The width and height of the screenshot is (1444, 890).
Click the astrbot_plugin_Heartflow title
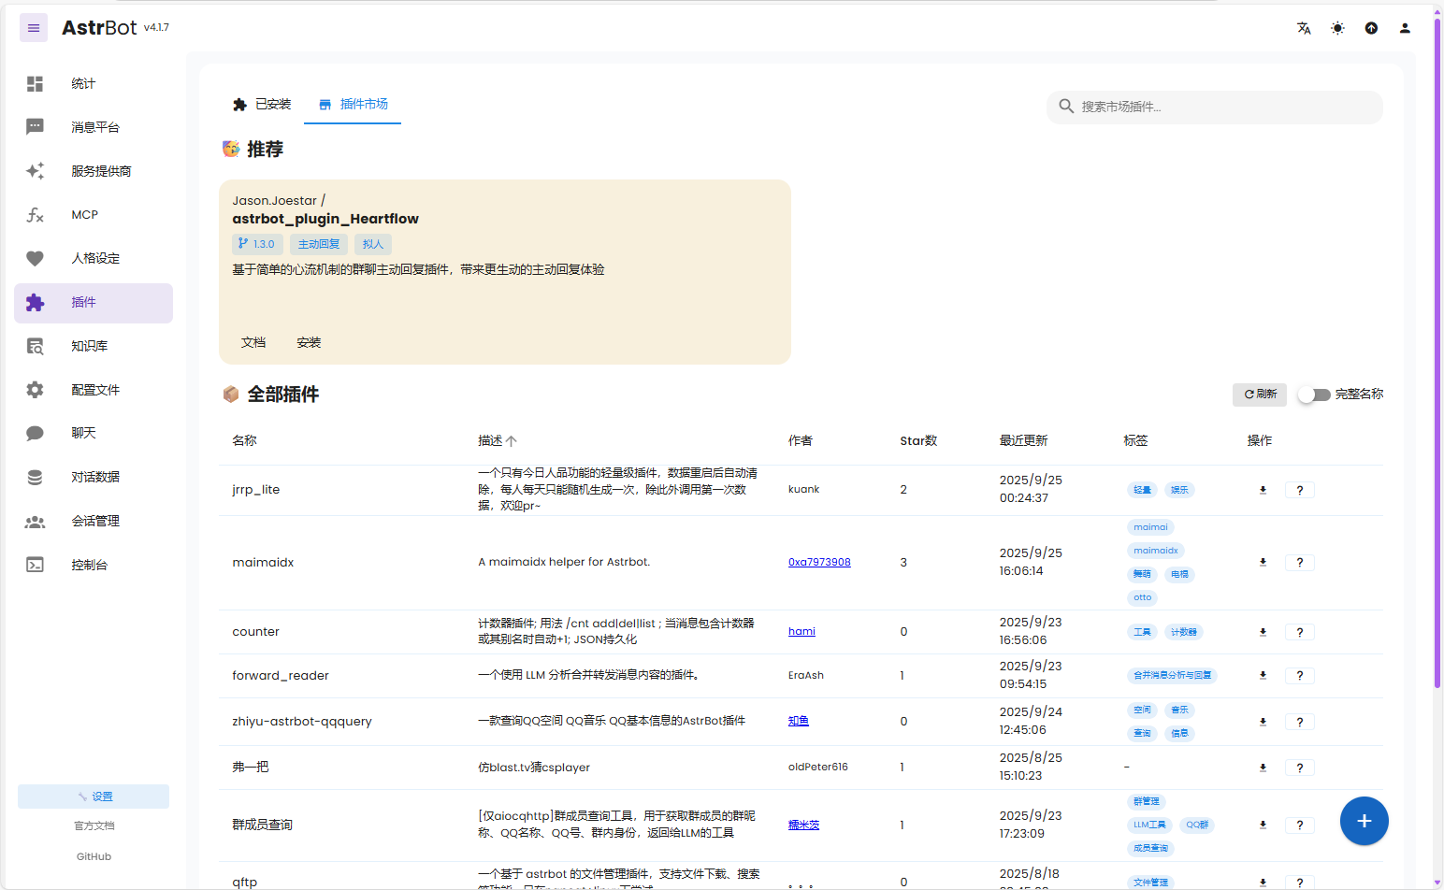(325, 219)
